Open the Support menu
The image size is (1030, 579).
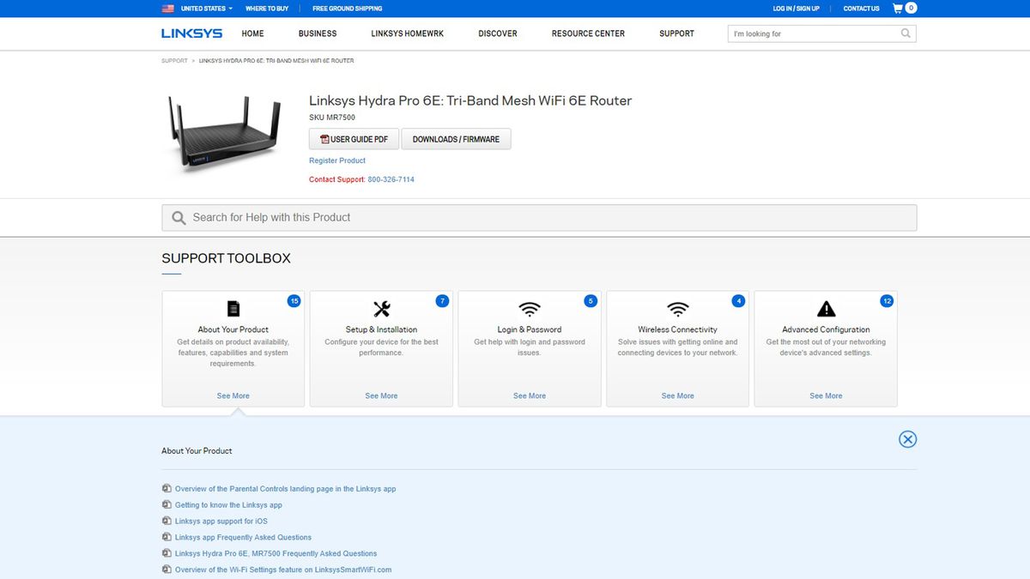click(x=676, y=33)
